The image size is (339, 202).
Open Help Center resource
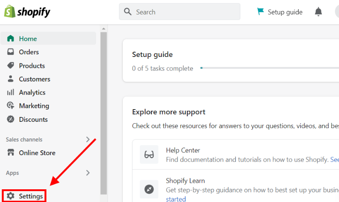click(183, 150)
